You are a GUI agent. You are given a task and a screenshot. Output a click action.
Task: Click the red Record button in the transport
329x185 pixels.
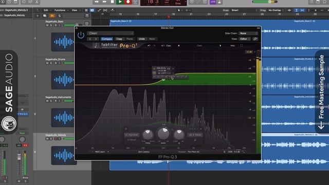(128, 2)
